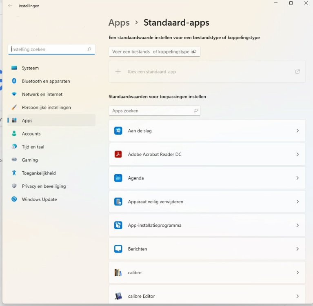Select the Accounts category
The image size is (313, 306).
point(51,133)
